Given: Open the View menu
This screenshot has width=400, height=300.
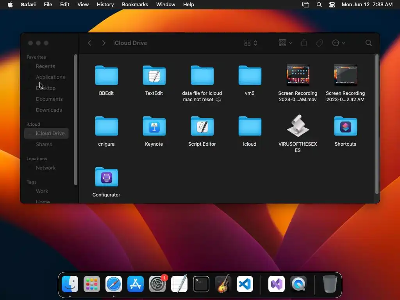Looking at the screenshot, I should 83,5.
